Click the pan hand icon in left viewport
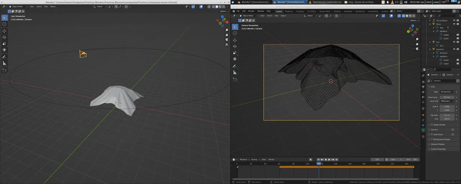This screenshot has height=184, width=461. click(x=227, y=36)
